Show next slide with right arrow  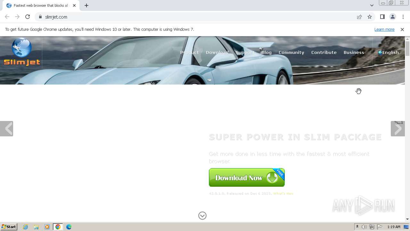tap(398, 129)
